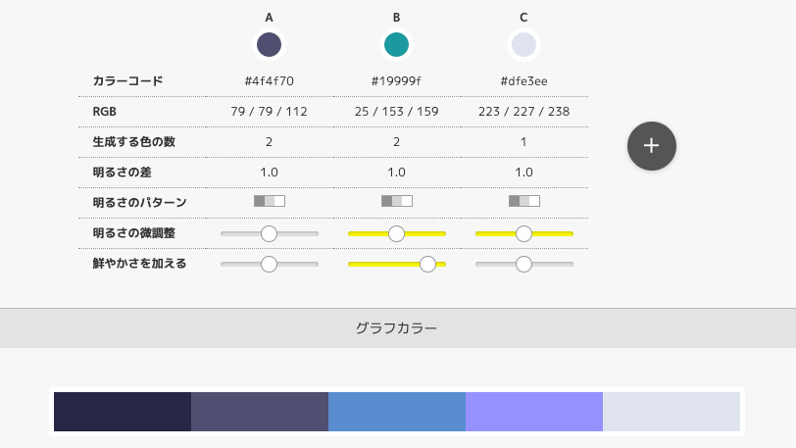Click RGB value 25 / 153 / 159
The image size is (796, 448).
pos(396,112)
